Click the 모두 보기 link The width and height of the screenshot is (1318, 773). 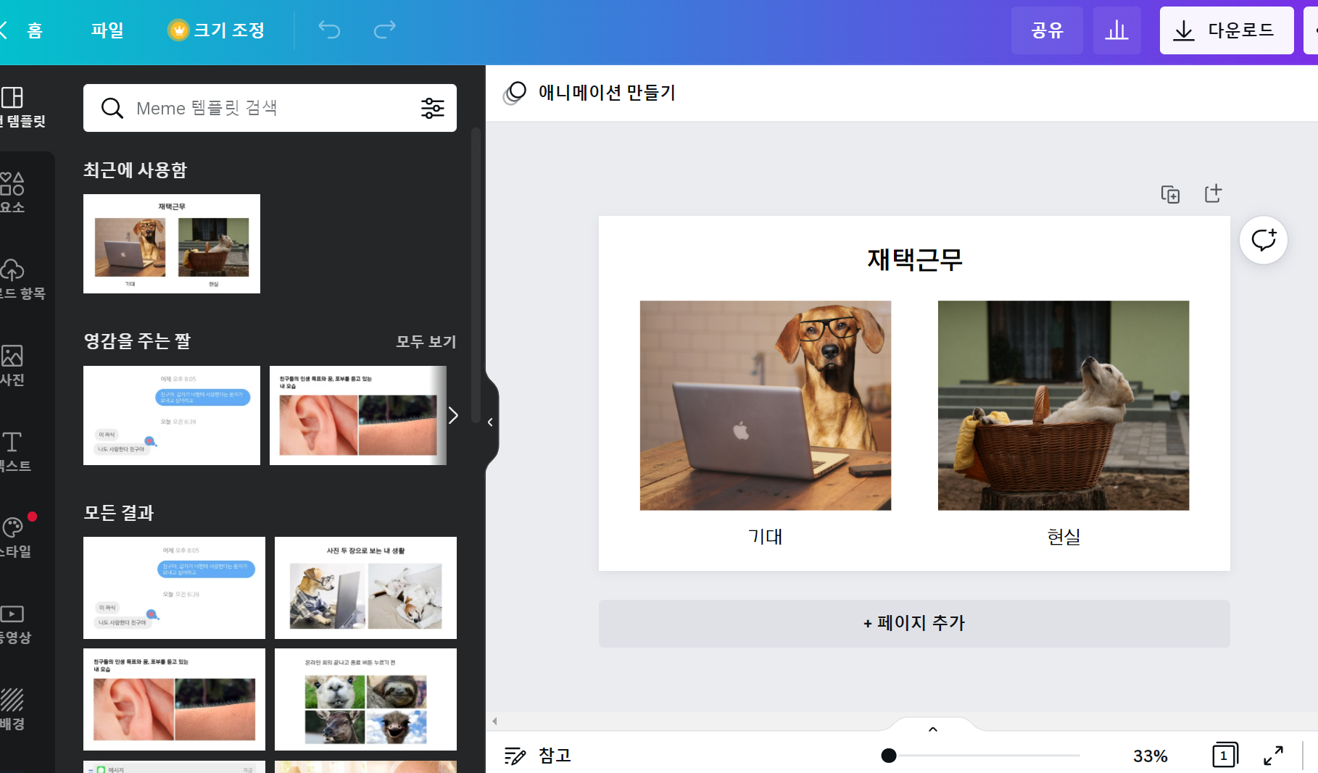(x=426, y=341)
